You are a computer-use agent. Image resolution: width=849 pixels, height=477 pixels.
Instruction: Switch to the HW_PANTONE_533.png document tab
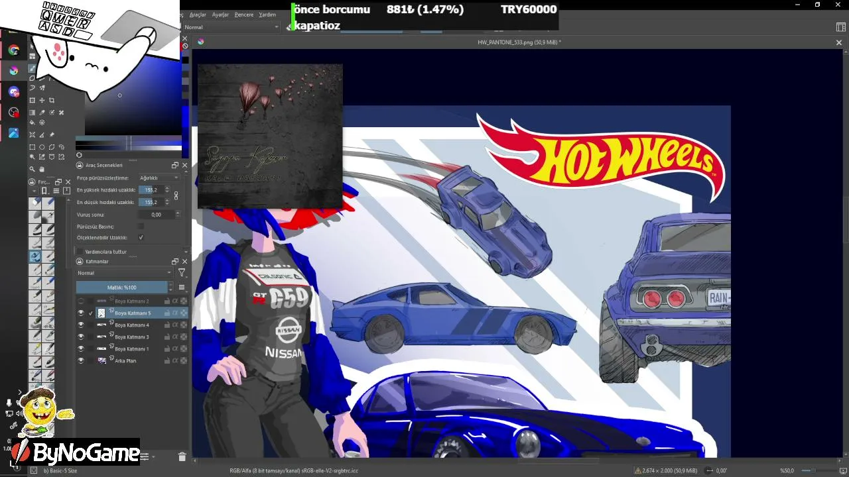(x=519, y=42)
